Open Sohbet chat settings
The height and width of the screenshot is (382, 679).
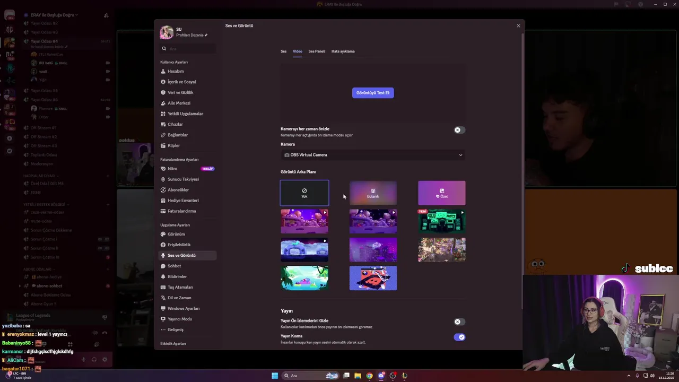(x=187, y=266)
